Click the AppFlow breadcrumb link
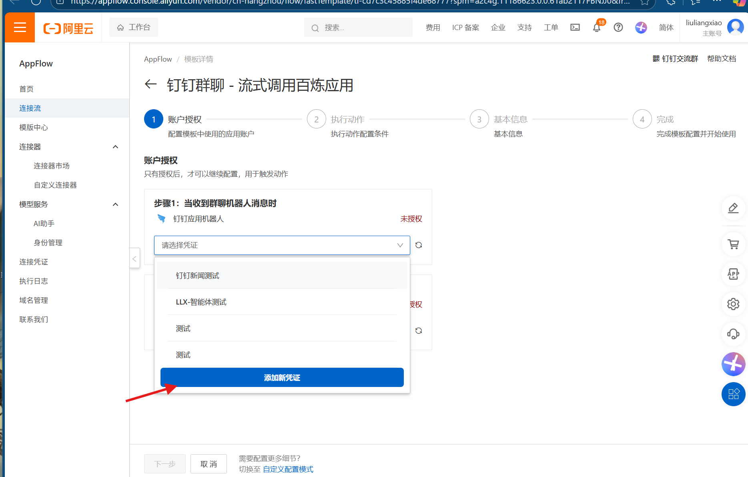This screenshot has height=477, width=748. tap(158, 59)
